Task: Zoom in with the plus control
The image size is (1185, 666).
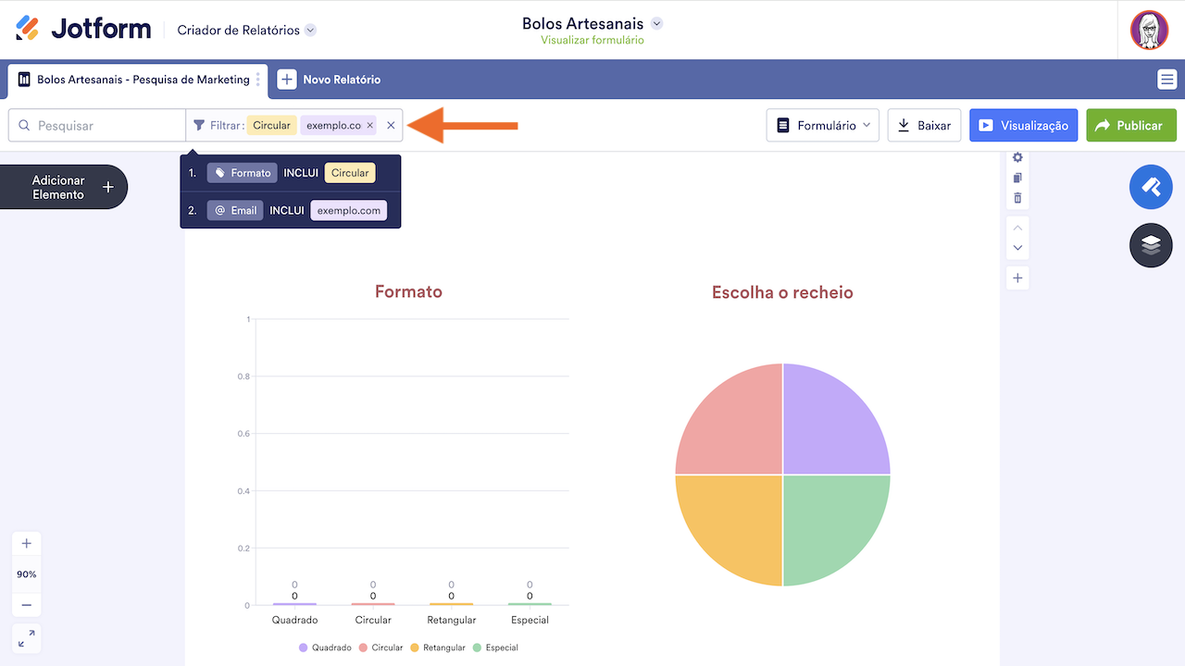Action: pos(26,543)
